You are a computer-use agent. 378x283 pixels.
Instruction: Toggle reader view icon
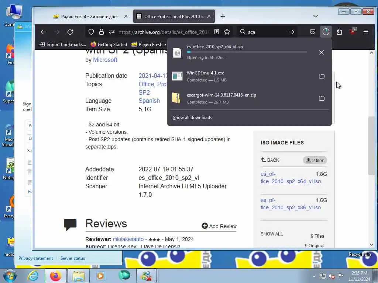(x=216, y=32)
